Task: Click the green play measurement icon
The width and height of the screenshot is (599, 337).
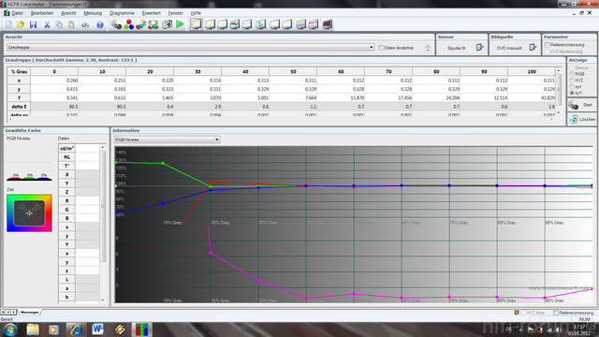Action: tap(180, 24)
